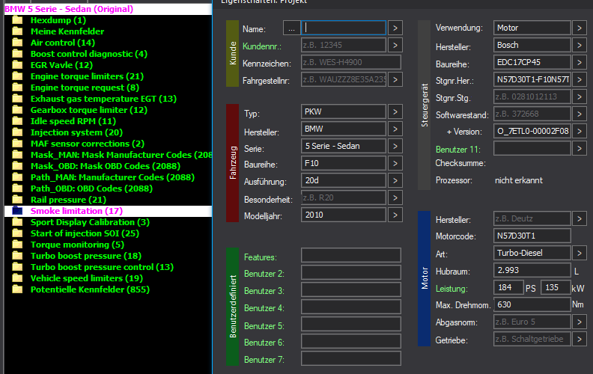Open Mask_OBD: Mask OBD Codes folder icon
593x374 pixels.
coord(17,166)
